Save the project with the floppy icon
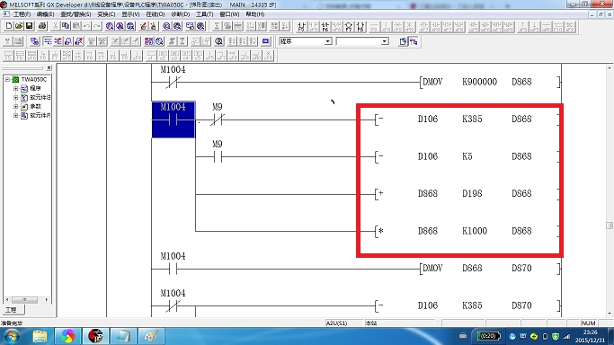 coord(29,26)
